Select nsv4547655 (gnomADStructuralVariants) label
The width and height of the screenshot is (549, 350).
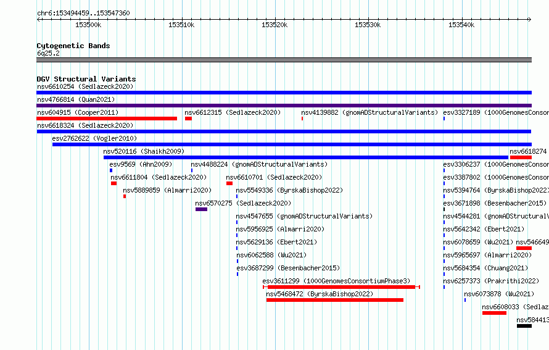[x=304, y=216]
